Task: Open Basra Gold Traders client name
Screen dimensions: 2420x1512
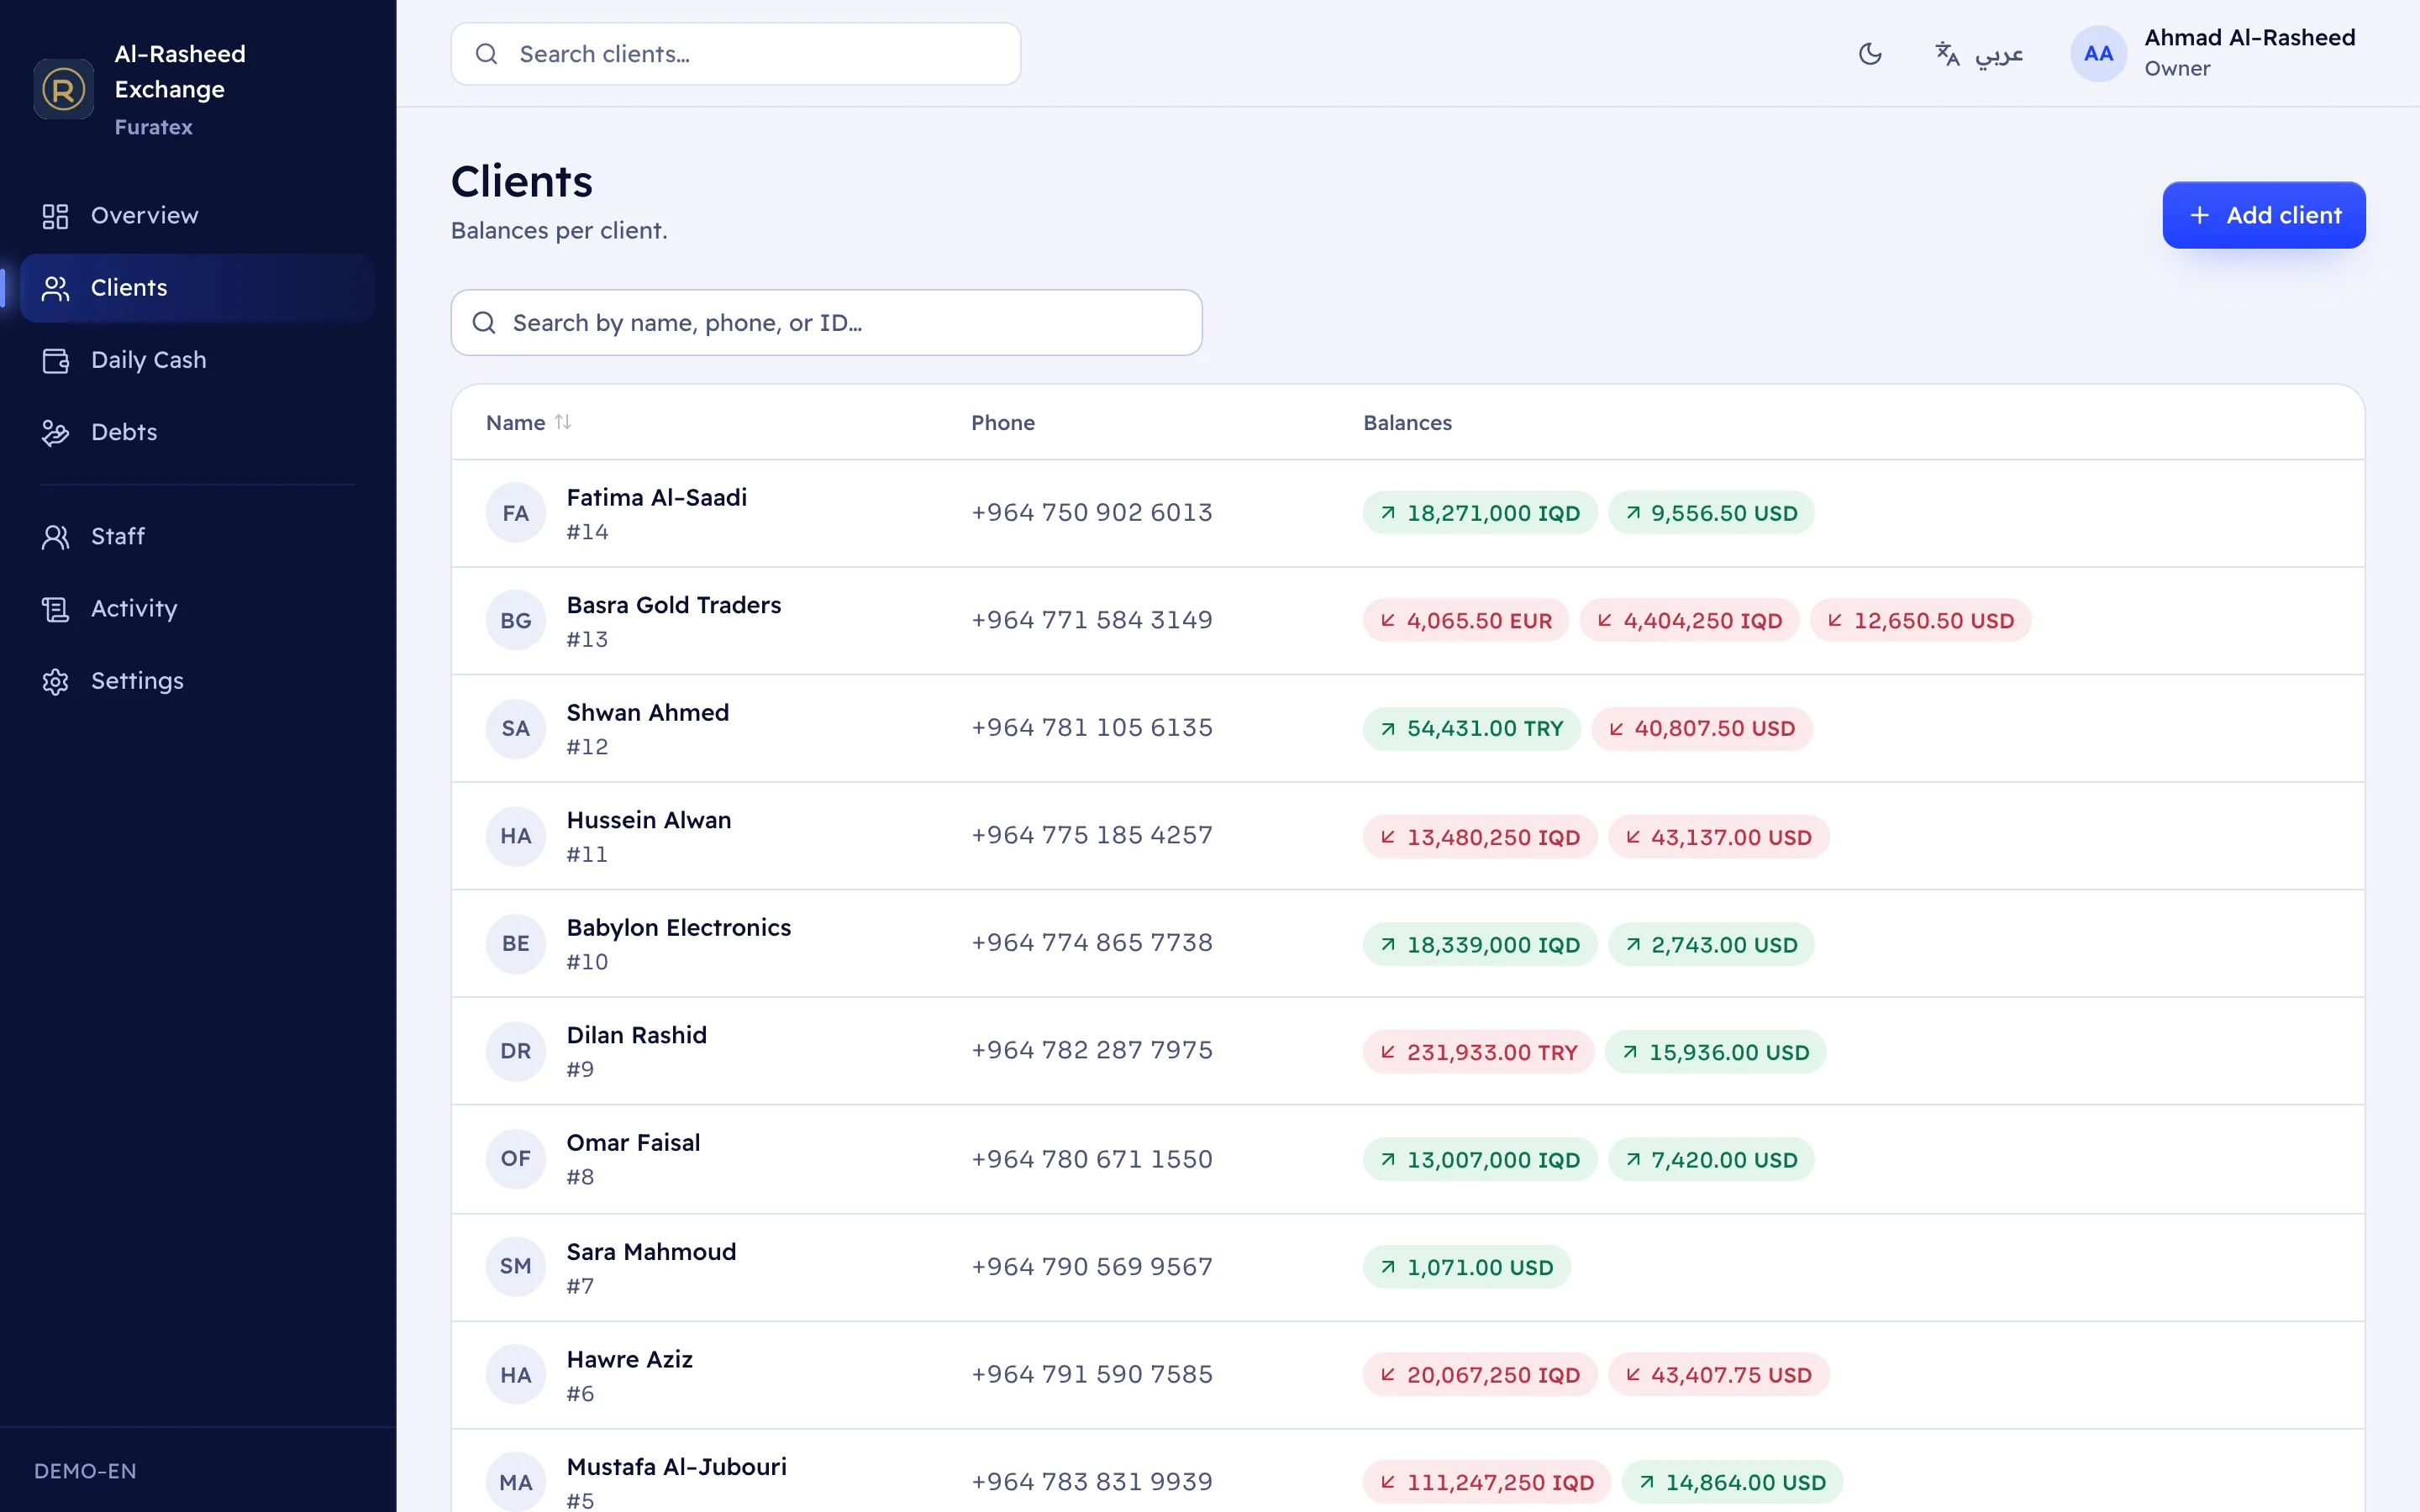Action: click(674, 605)
